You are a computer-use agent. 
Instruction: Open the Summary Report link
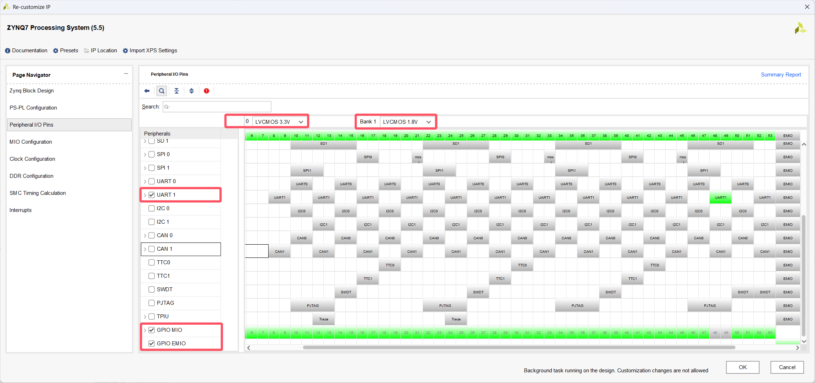pyautogui.click(x=781, y=75)
